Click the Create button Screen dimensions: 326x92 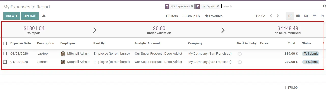[12, 16]
